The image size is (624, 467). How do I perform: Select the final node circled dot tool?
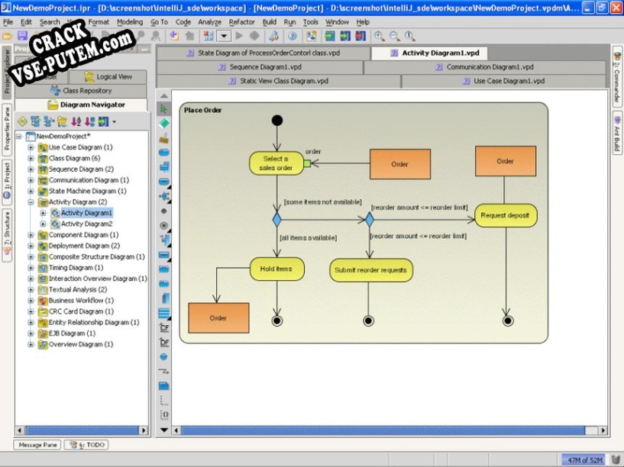(163, 226)
